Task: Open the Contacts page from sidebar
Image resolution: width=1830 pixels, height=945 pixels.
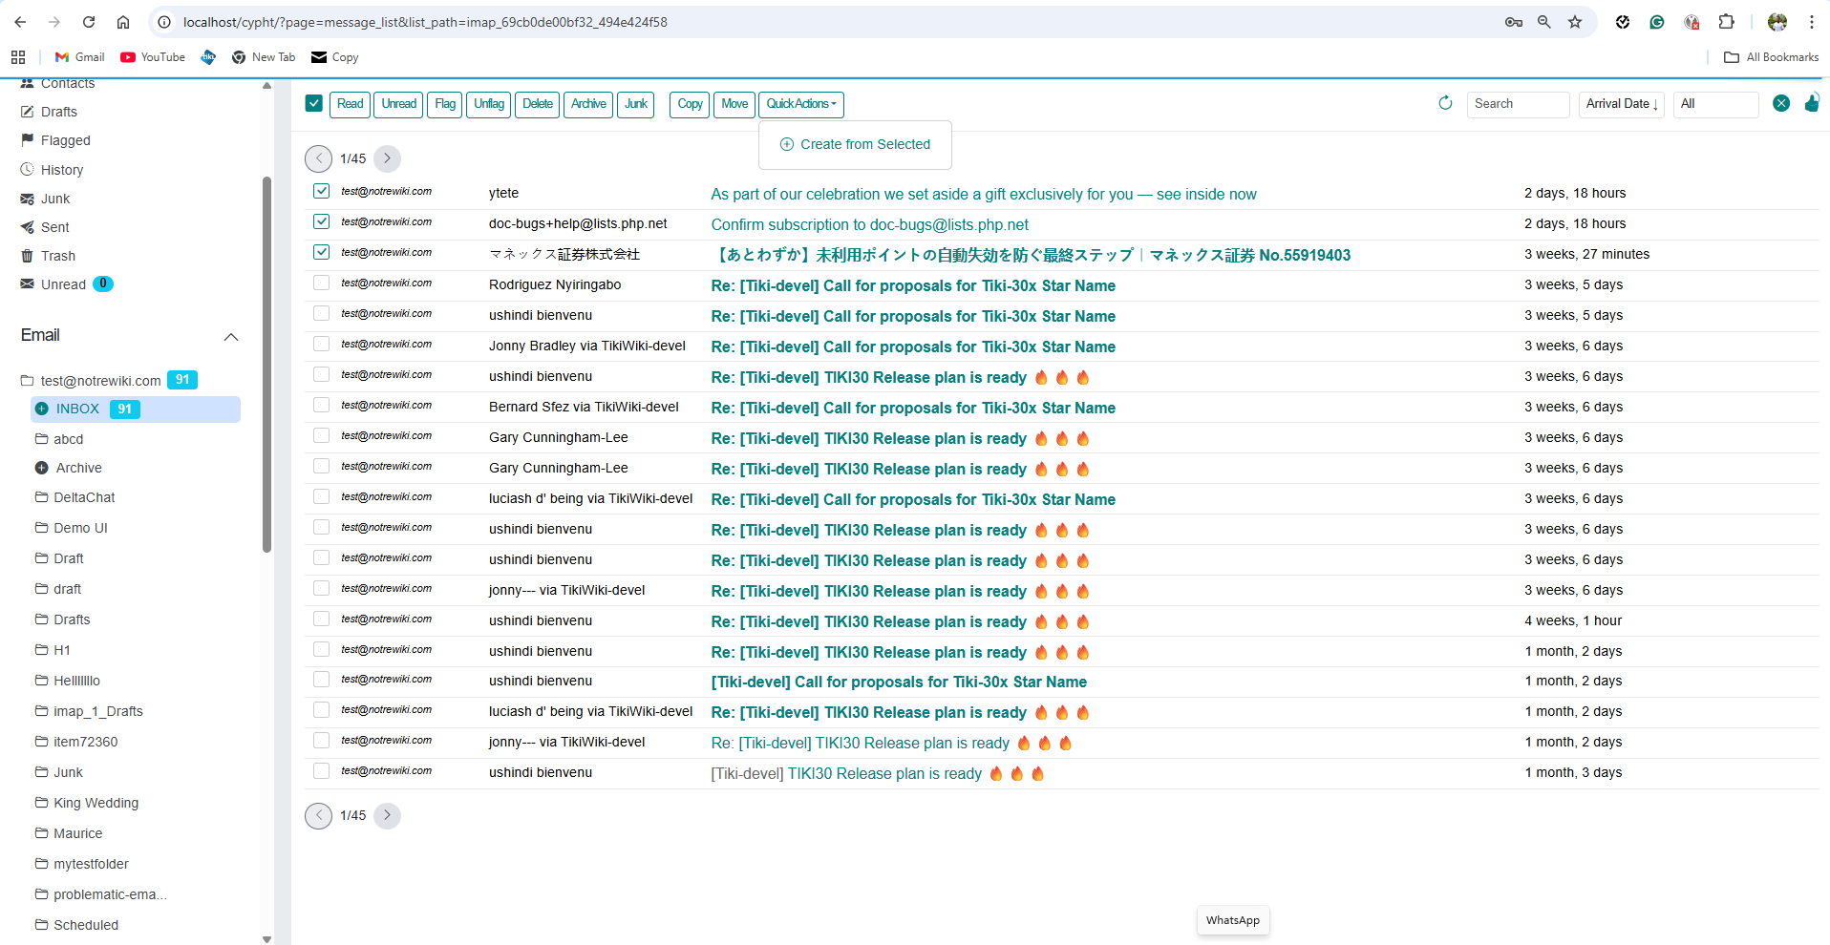Action: tap(67, 83)
